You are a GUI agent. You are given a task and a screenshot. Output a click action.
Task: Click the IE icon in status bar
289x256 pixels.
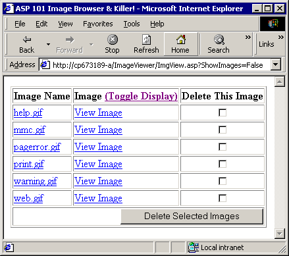pos(9,247)
